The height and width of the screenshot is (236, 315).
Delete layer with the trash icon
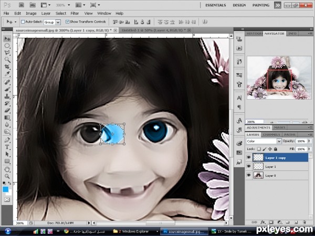click(304, 222)
